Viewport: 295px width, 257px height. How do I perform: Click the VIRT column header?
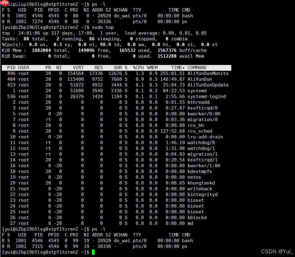coord(78,68)
